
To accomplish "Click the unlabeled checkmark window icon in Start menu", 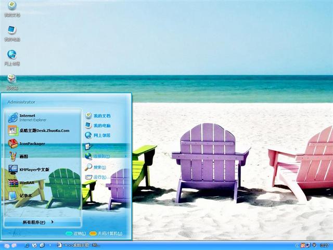I will [x=88, y=146].
